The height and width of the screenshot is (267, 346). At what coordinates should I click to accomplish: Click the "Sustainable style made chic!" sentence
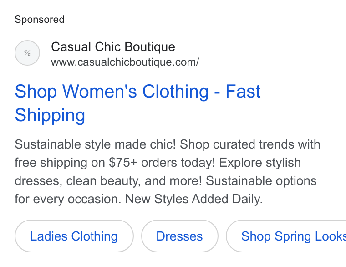pos(95,144)
